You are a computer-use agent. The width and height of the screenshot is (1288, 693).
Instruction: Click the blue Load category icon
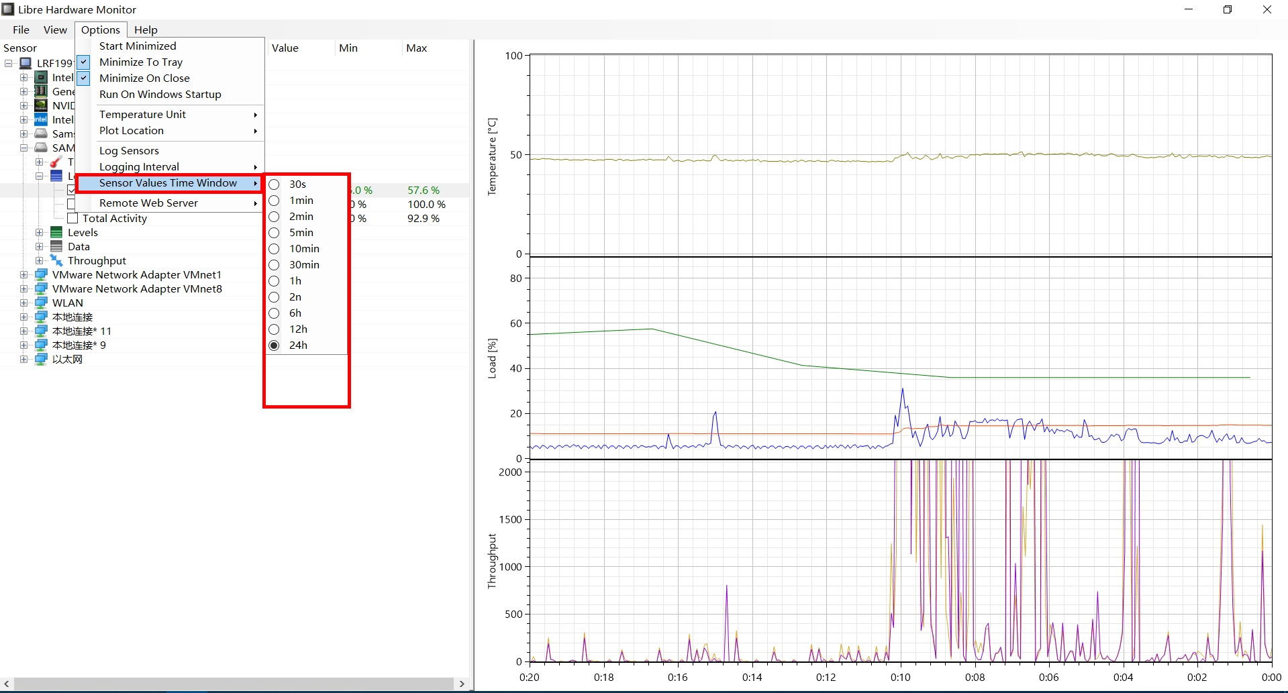pos(56,176)
